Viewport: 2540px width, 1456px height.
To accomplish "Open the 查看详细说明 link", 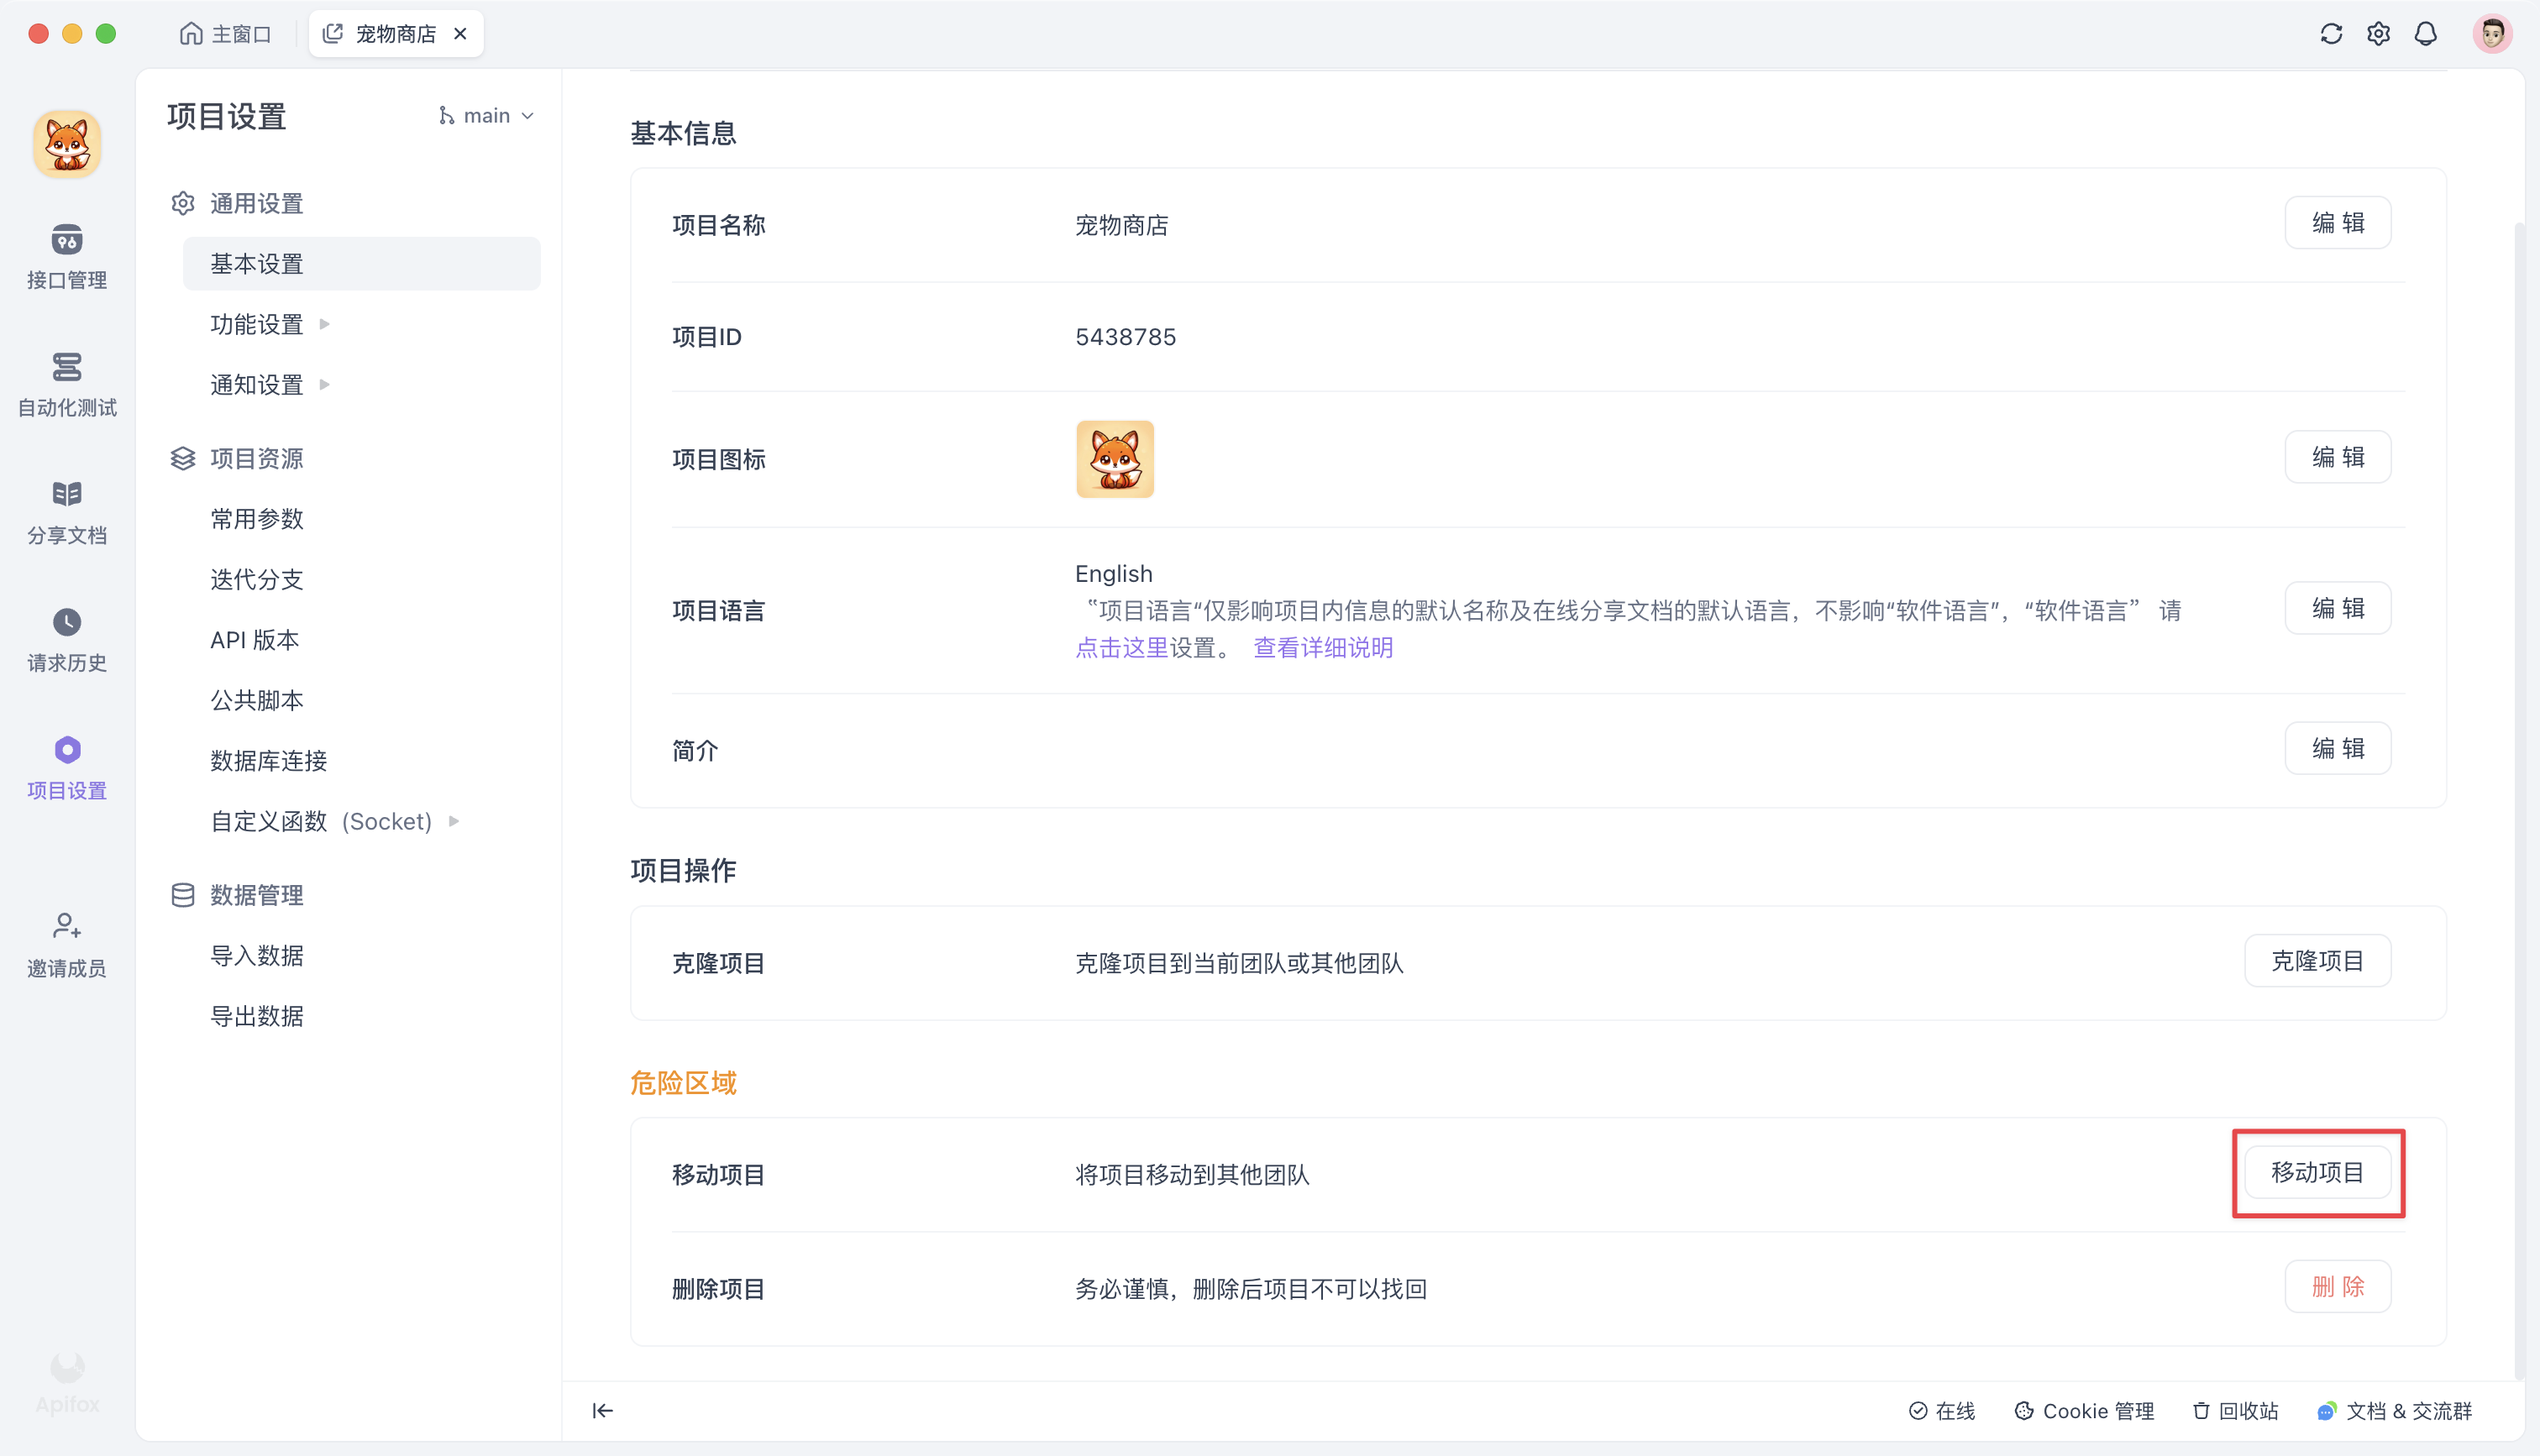I will click(x=1322, y=648).
